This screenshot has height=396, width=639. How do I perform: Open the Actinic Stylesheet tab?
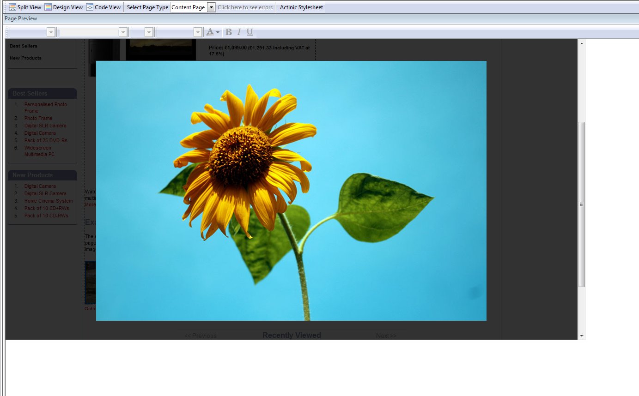[x=301, y=7]
